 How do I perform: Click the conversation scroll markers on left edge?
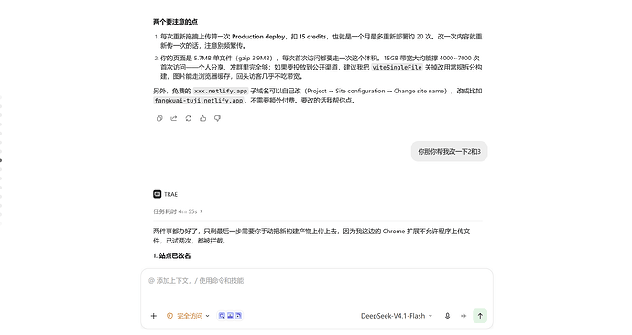tap(1, 160)
